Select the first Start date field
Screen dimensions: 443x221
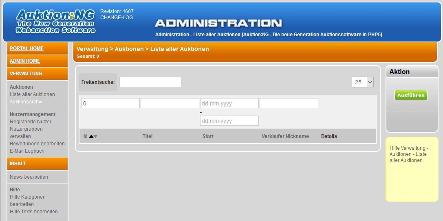(x=229, y=103)
